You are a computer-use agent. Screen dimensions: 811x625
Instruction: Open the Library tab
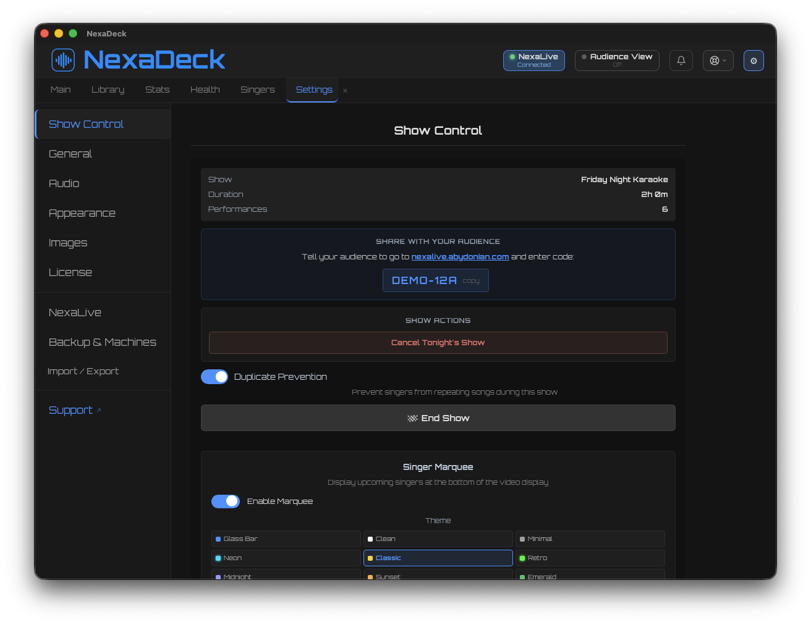coord(108,90)
